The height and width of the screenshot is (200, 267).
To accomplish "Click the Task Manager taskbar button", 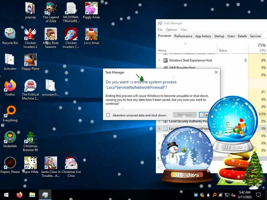I will point(45,195).
